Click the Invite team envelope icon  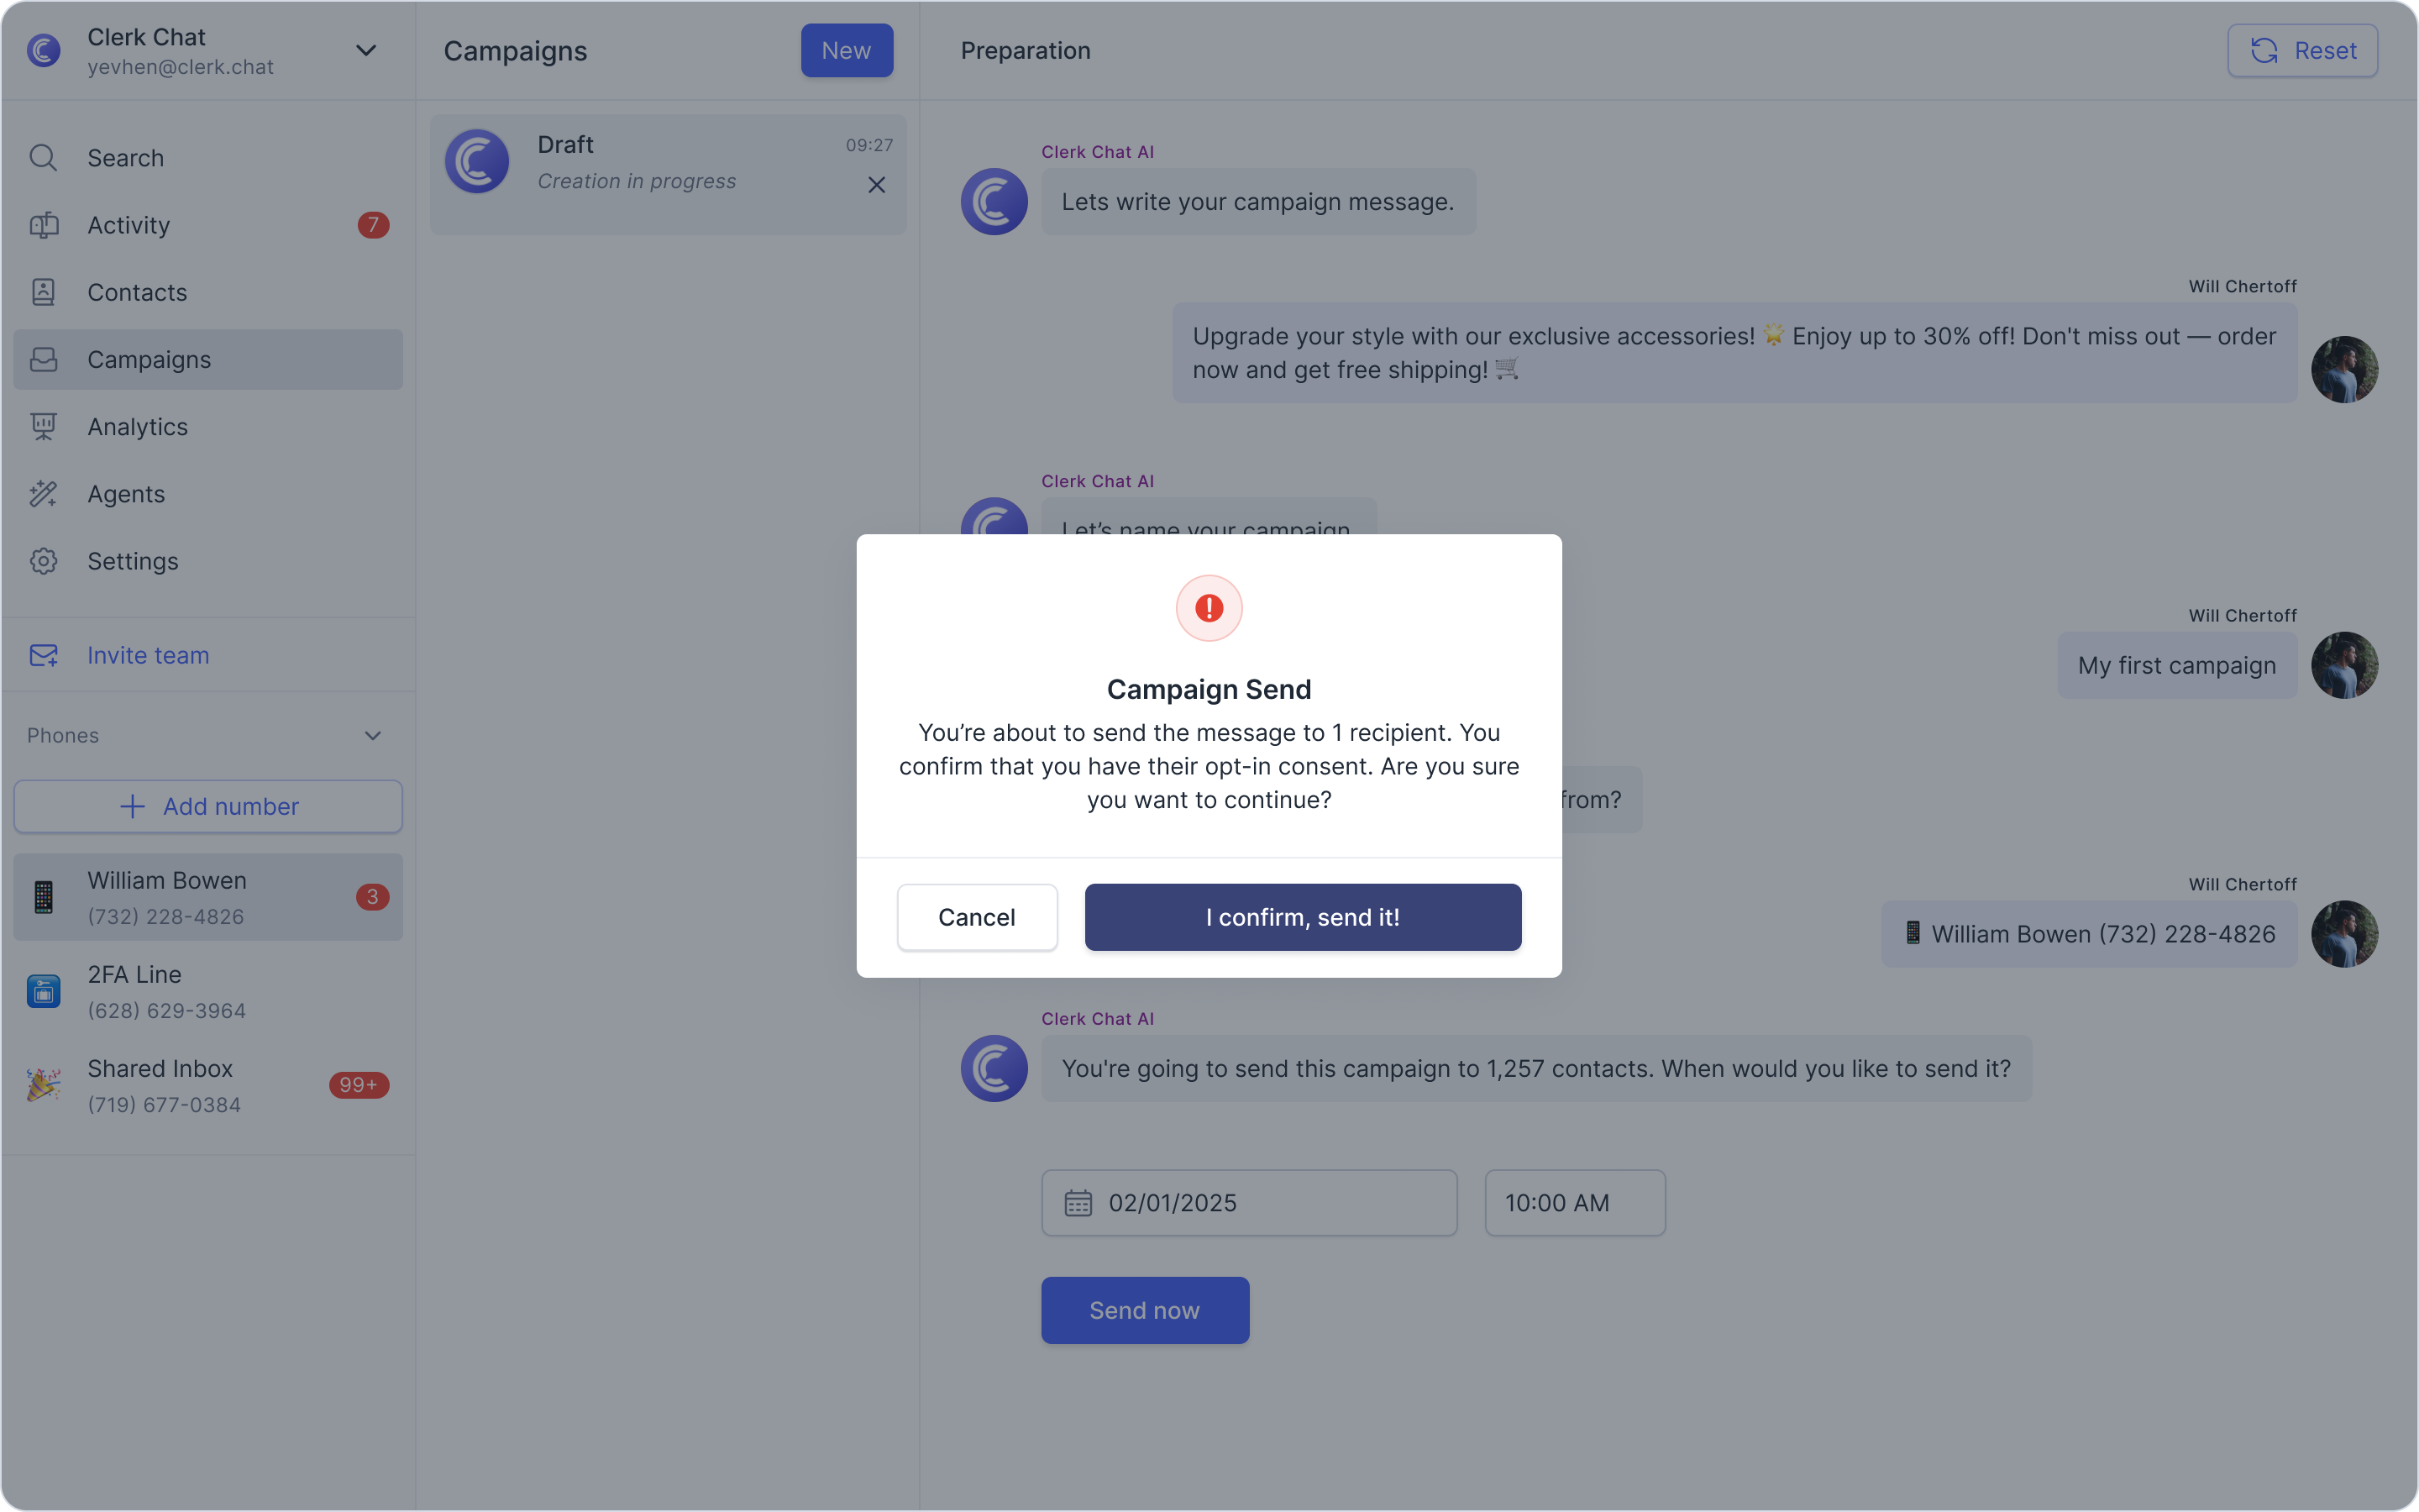pyautogui.click(x=43, y=655)
